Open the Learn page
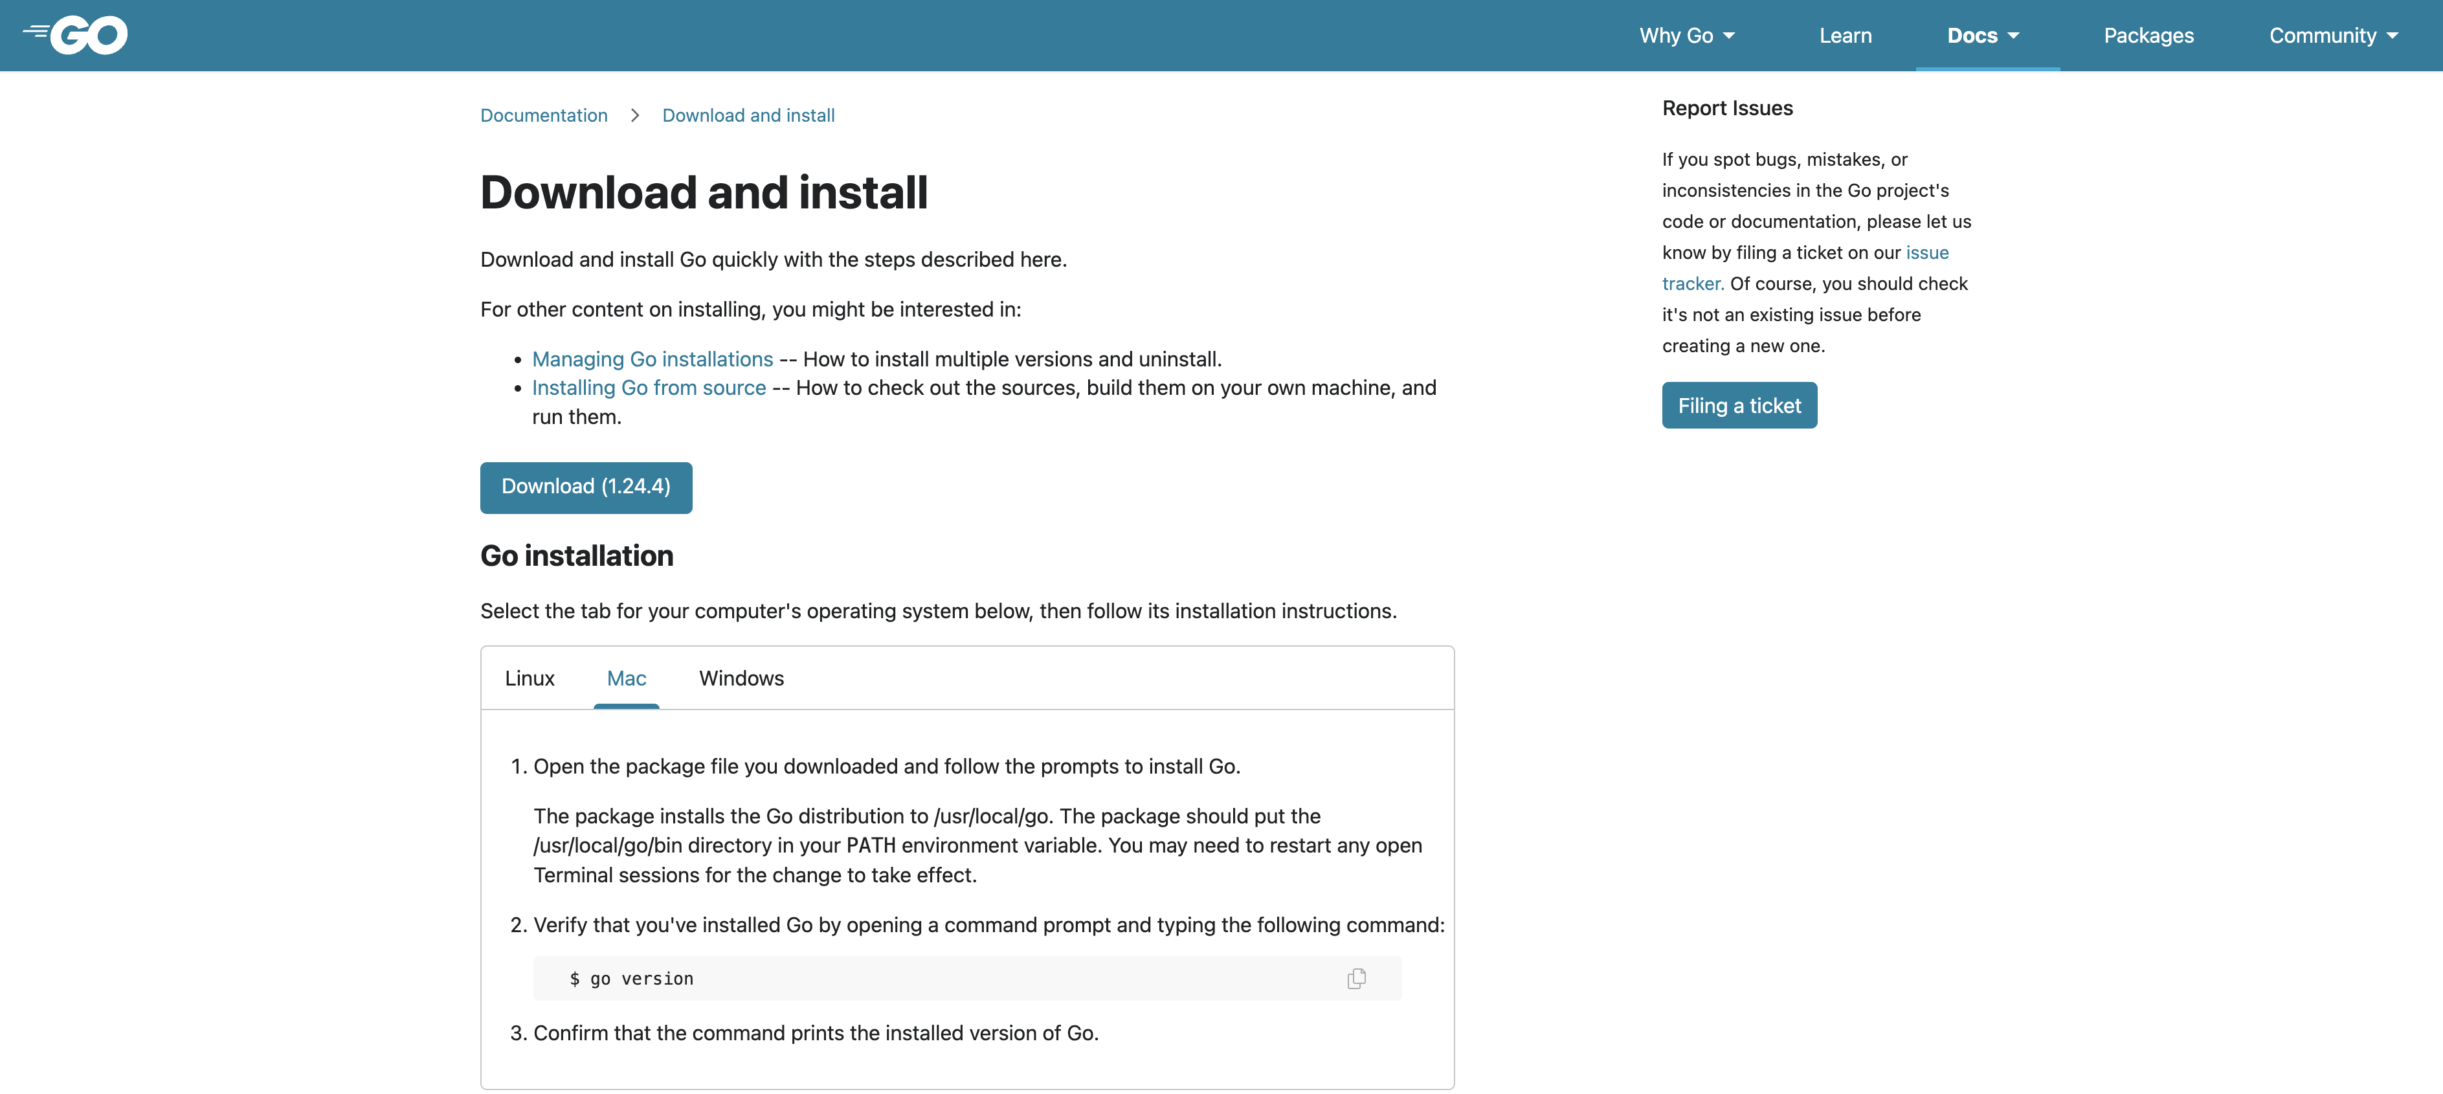Viewport: 2443px width, 1094px height. [x=1845, y=35]
